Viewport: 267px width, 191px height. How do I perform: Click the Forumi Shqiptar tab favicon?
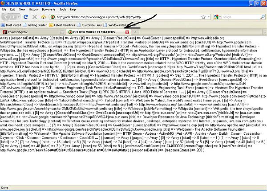coord(5,32)
